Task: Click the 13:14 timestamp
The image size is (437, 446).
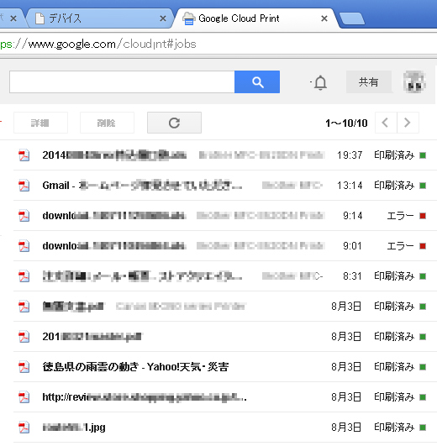Action: click(350, 186)
